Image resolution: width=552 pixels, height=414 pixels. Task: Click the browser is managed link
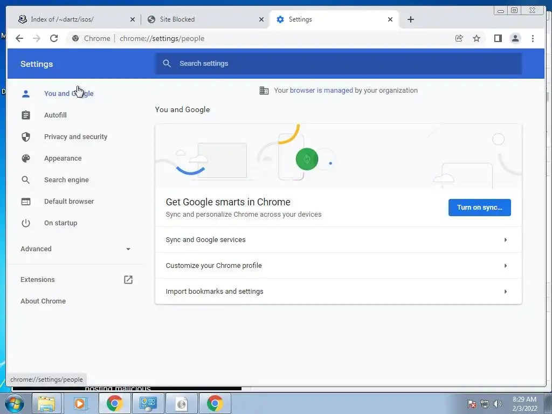pyautogui.click(x=321, y=91)
